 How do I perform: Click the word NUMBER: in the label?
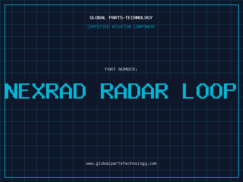(x=128, y=69)
